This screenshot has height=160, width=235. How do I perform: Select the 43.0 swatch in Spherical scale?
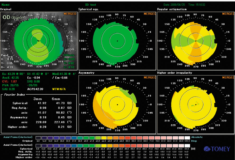(x=98, y=146)
